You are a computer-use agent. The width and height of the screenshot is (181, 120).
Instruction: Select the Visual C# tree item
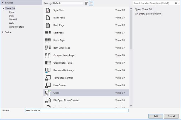(10, 8)
